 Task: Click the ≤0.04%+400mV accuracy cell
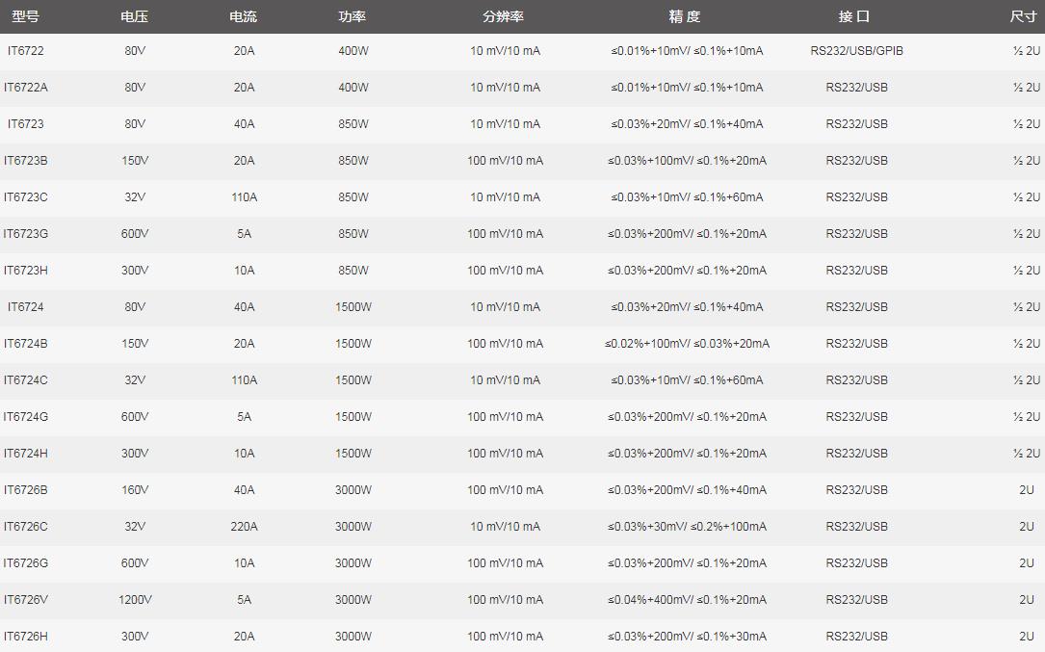(x=687, y=600)
